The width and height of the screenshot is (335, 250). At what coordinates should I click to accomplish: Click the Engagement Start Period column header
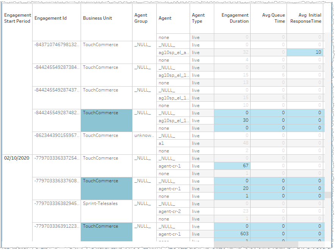pyautogui.click(x=17, y=18)
